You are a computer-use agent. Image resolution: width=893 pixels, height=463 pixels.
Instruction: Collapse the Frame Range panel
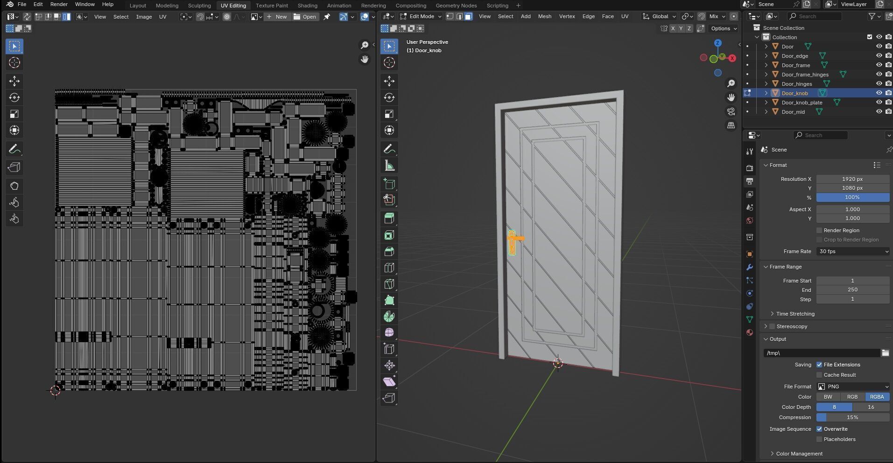[x=785, y=267]
